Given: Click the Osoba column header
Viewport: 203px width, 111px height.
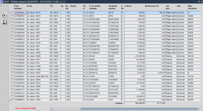Looking at the screenshot, I should point(73,6).
